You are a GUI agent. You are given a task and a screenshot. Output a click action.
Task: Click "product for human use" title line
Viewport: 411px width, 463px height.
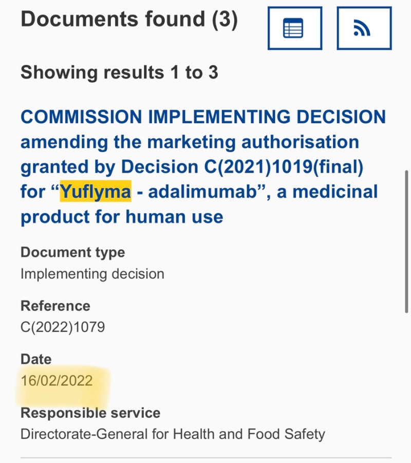[122, 217]
